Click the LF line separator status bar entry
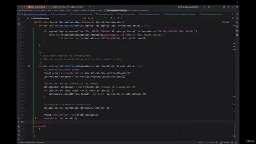 pyautogui.click(x=206, y=142)
